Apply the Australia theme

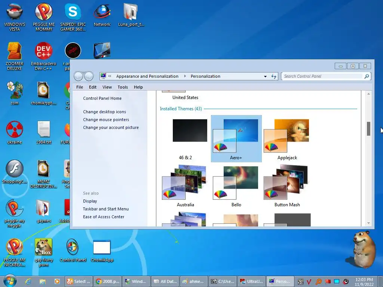(186, 186)
